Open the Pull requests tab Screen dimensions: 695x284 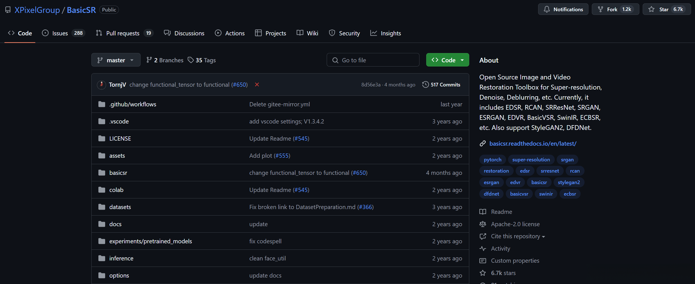(123, 33)
